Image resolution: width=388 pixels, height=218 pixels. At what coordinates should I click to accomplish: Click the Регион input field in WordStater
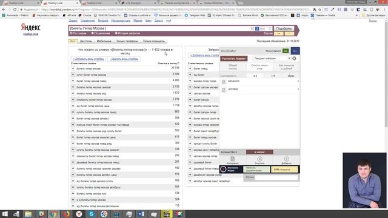click(x=276, y=177)
